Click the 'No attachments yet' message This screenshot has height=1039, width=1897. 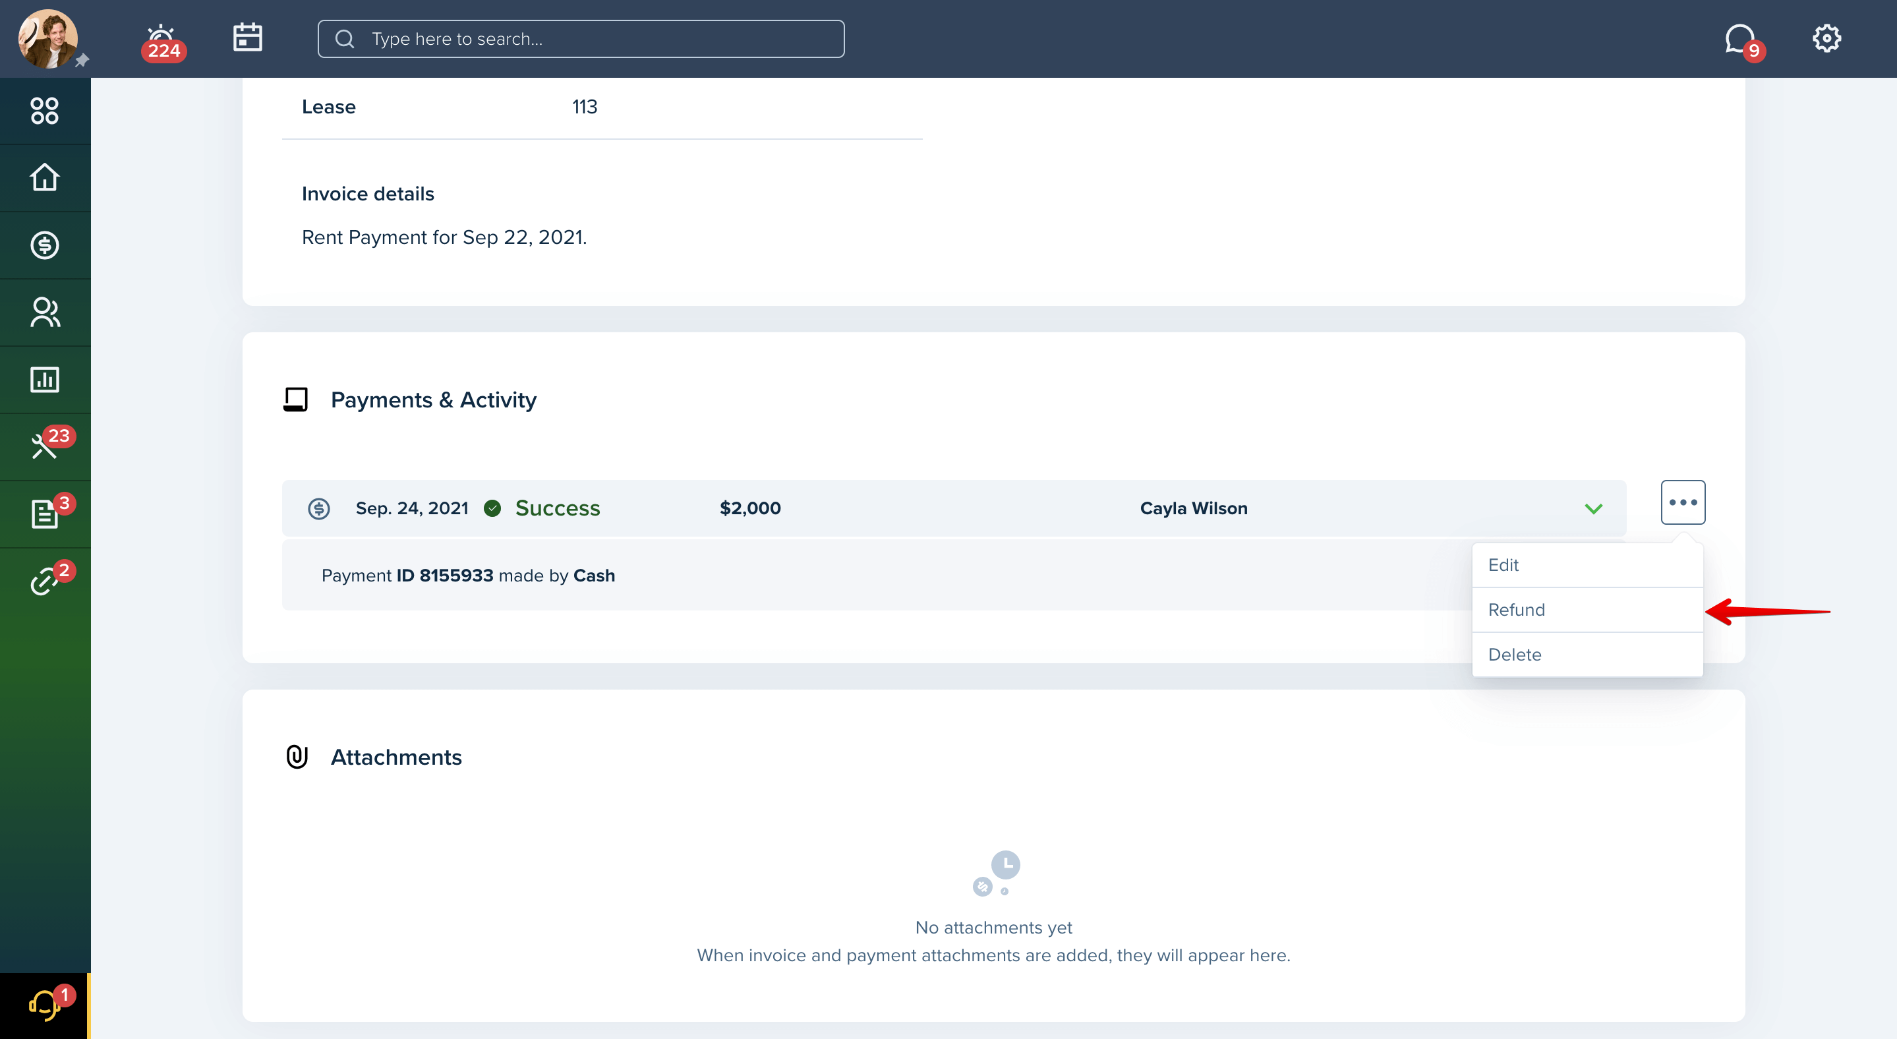pos(993,928)
